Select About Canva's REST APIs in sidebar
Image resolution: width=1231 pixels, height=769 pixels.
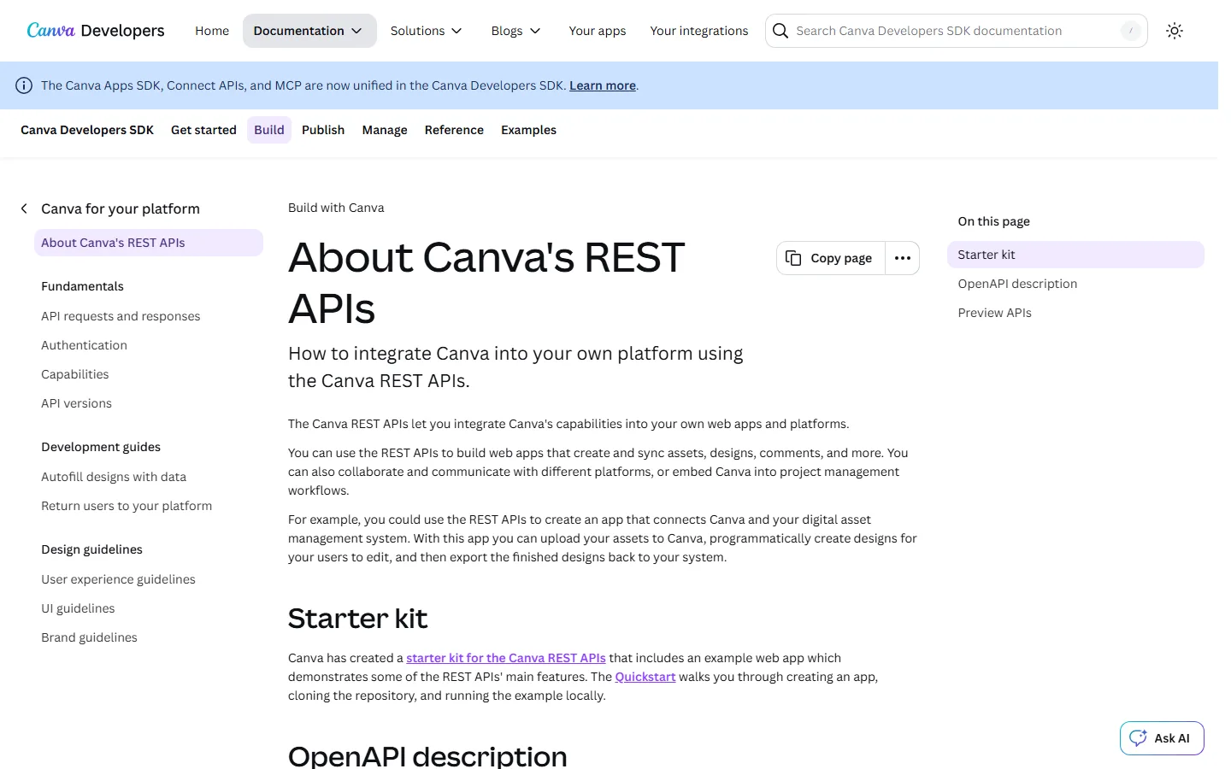coord(149,243)
